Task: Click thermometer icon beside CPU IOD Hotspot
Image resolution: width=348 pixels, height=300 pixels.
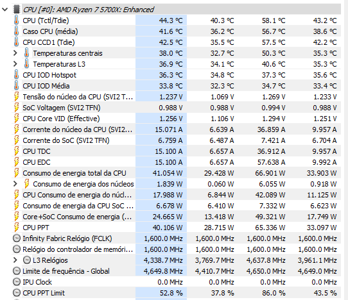Action: click(17, 75)
